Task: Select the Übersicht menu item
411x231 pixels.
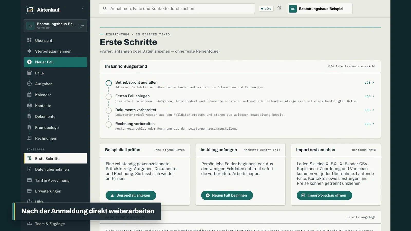Action: (55, 40)
